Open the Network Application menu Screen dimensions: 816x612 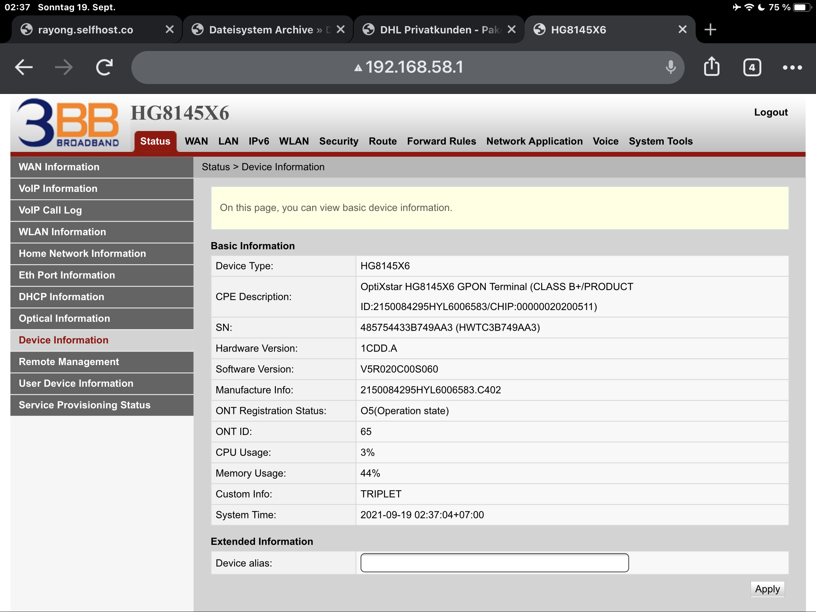coord(534,141)
